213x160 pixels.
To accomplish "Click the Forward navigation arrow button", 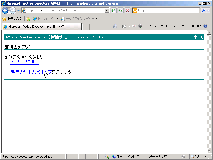I will tap(13, 10).
